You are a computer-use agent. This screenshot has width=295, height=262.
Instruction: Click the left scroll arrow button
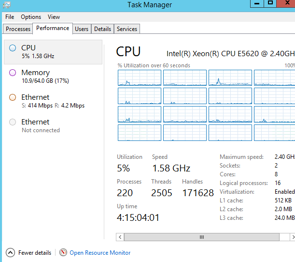[x=120, y=237]
